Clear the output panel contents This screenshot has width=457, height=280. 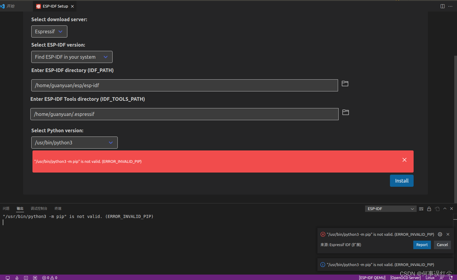click(421, 209)
